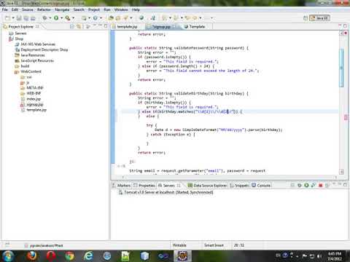Click the green Start server icon
The width and height of the screenshot is (350, 262).
click(x=306, y=186)
